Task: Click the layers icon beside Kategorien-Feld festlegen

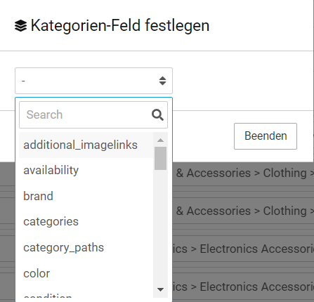Action: tap(20, 25)
